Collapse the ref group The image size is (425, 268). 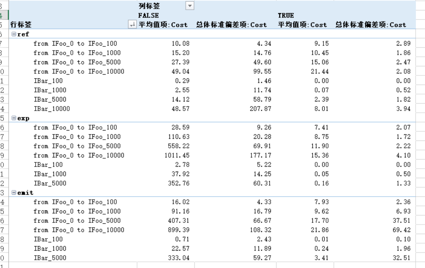click(x=14, y=34)
